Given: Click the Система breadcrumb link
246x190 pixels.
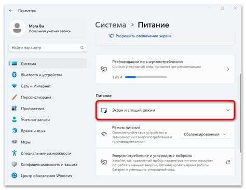Looking at the screenshot, I should tap(111, 25).
